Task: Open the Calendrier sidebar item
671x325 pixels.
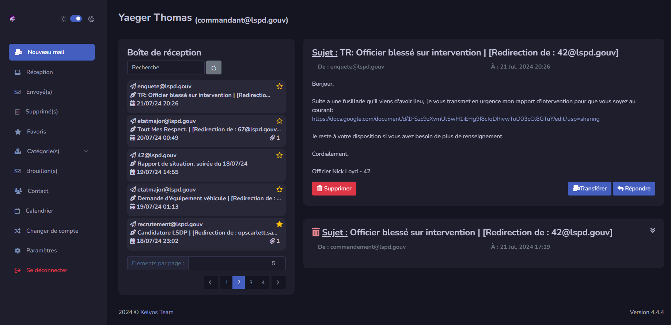Action: coord(39,211)
